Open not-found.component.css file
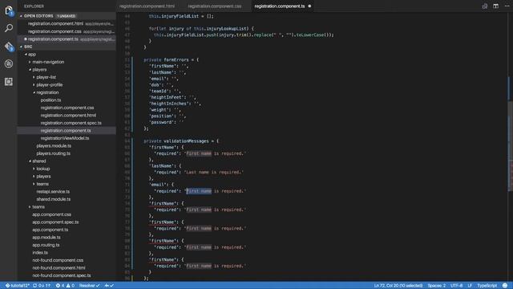Screen dimensions: 513x289 click(x=58, y=260)
